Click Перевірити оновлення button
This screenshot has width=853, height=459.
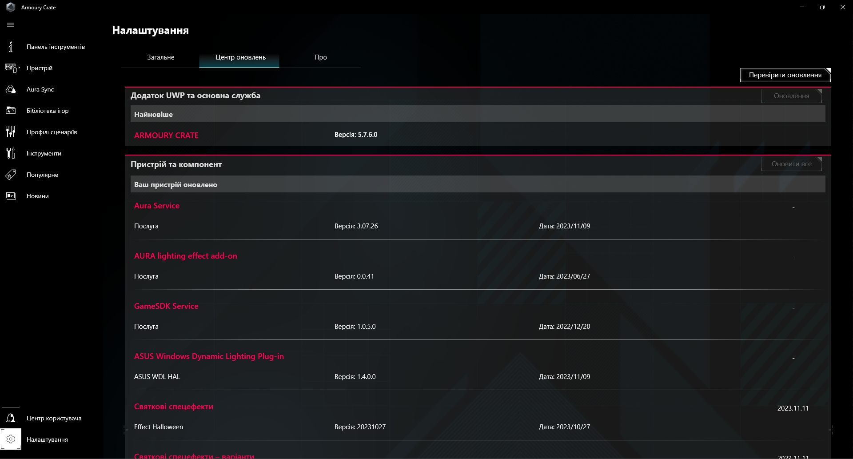click(x=785, y=75)
